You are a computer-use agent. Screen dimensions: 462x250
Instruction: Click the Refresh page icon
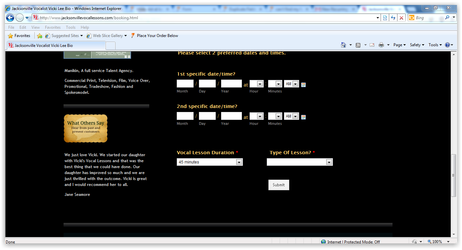[x=393, y=18]
